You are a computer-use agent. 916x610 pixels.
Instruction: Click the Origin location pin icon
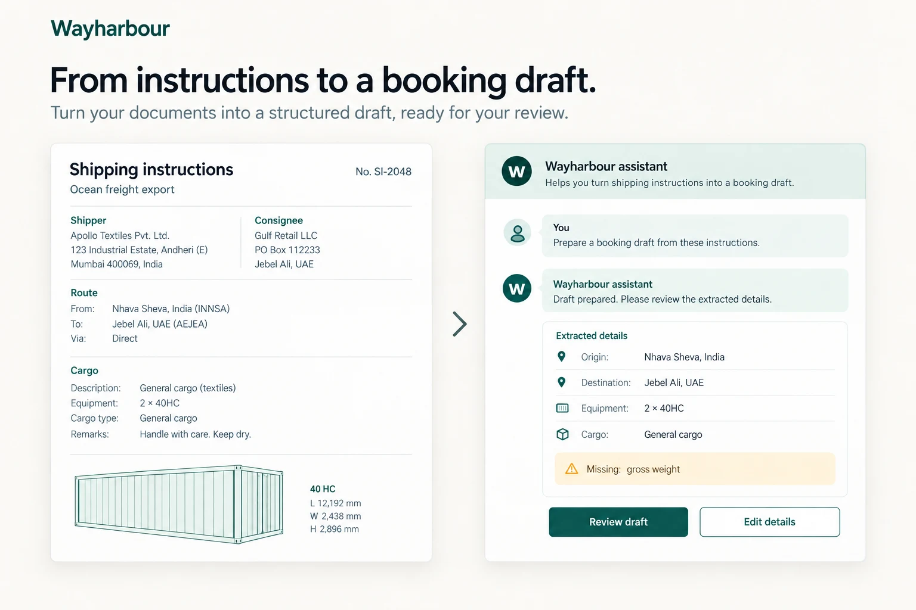561,356
